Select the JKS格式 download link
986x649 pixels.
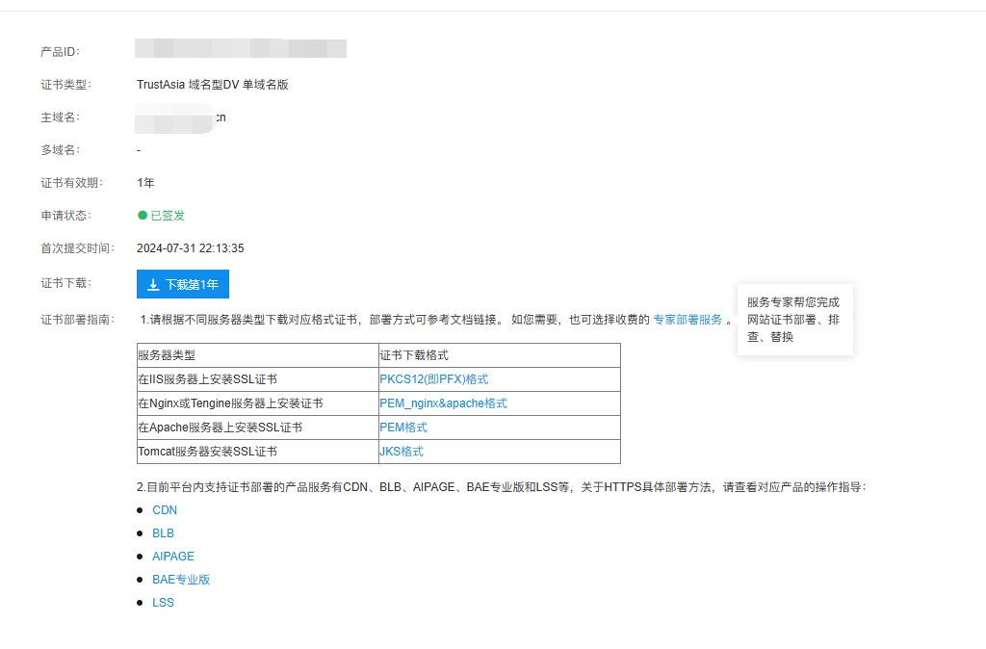tap(402, 452)
